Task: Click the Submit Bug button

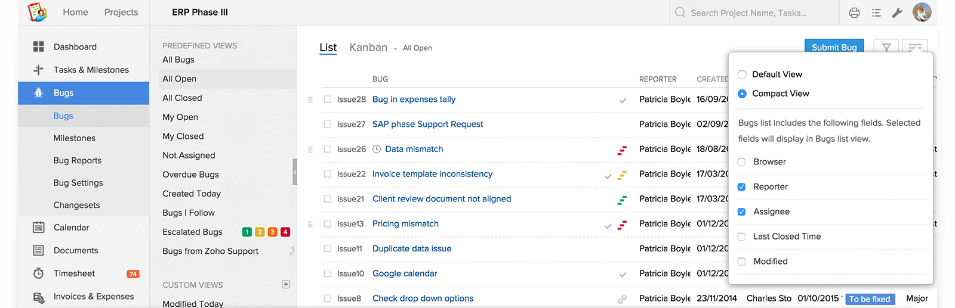Action: [834, 47]
